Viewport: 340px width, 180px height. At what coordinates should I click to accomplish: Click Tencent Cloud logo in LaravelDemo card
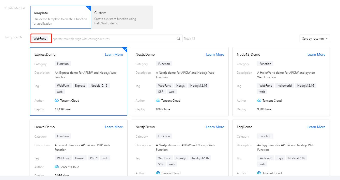pyautogui.click(x=57, y=167)
